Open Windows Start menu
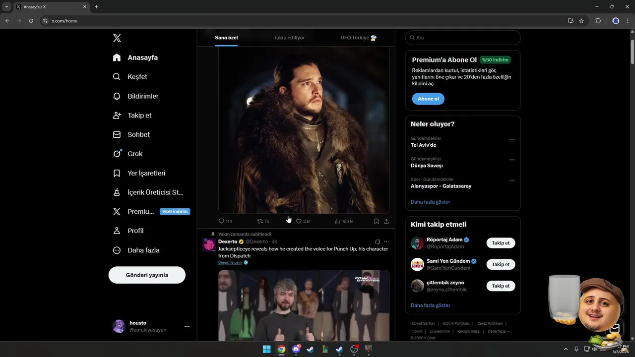Viewport: 635px width, 357px height. 266,349
